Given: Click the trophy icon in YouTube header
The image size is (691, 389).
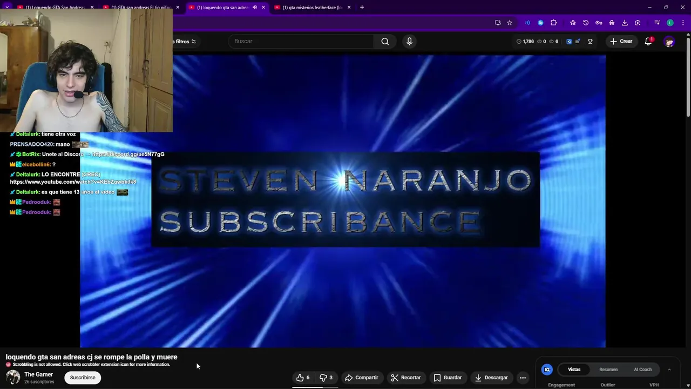Looking at the screenshot, I should [x=590, y=42].
